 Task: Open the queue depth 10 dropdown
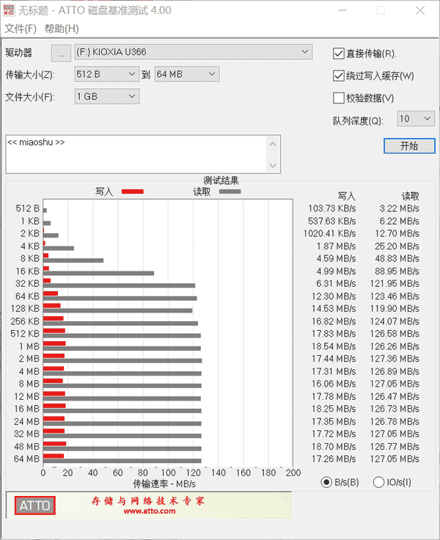(416, 119)
